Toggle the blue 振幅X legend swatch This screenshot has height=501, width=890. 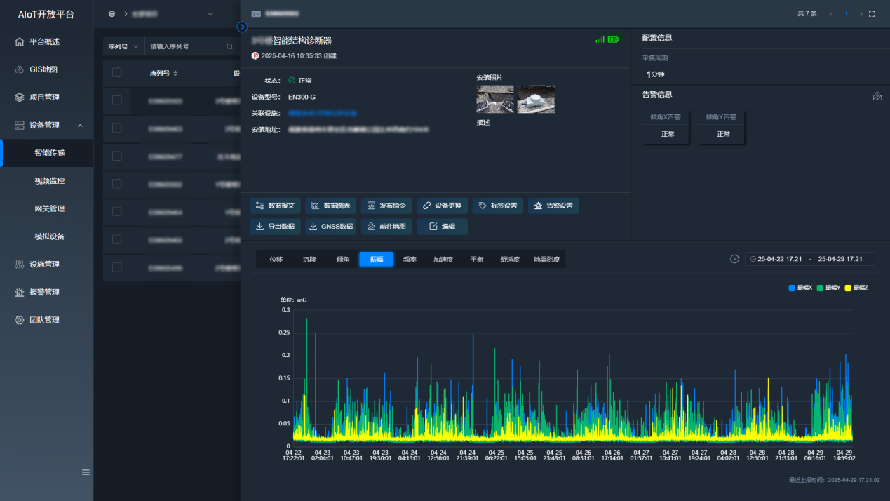point(792,288)
